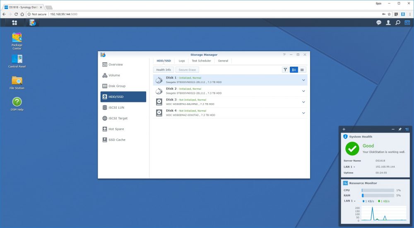
Task: Click the Disk 3 drive icon
Action: pos(159,102)
